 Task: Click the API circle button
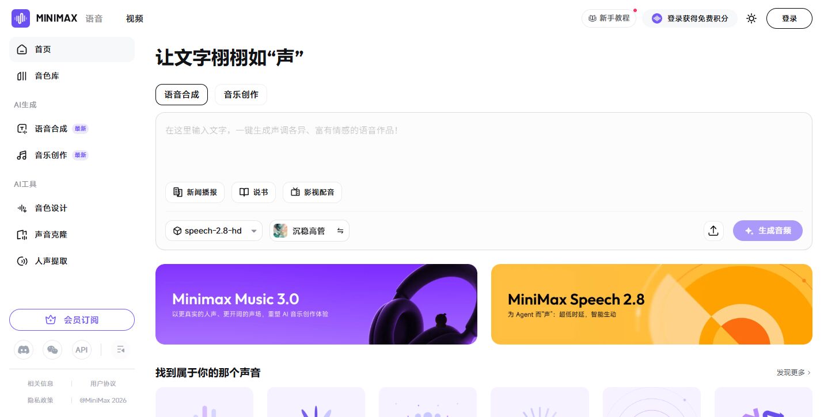(x=82, y=349)
